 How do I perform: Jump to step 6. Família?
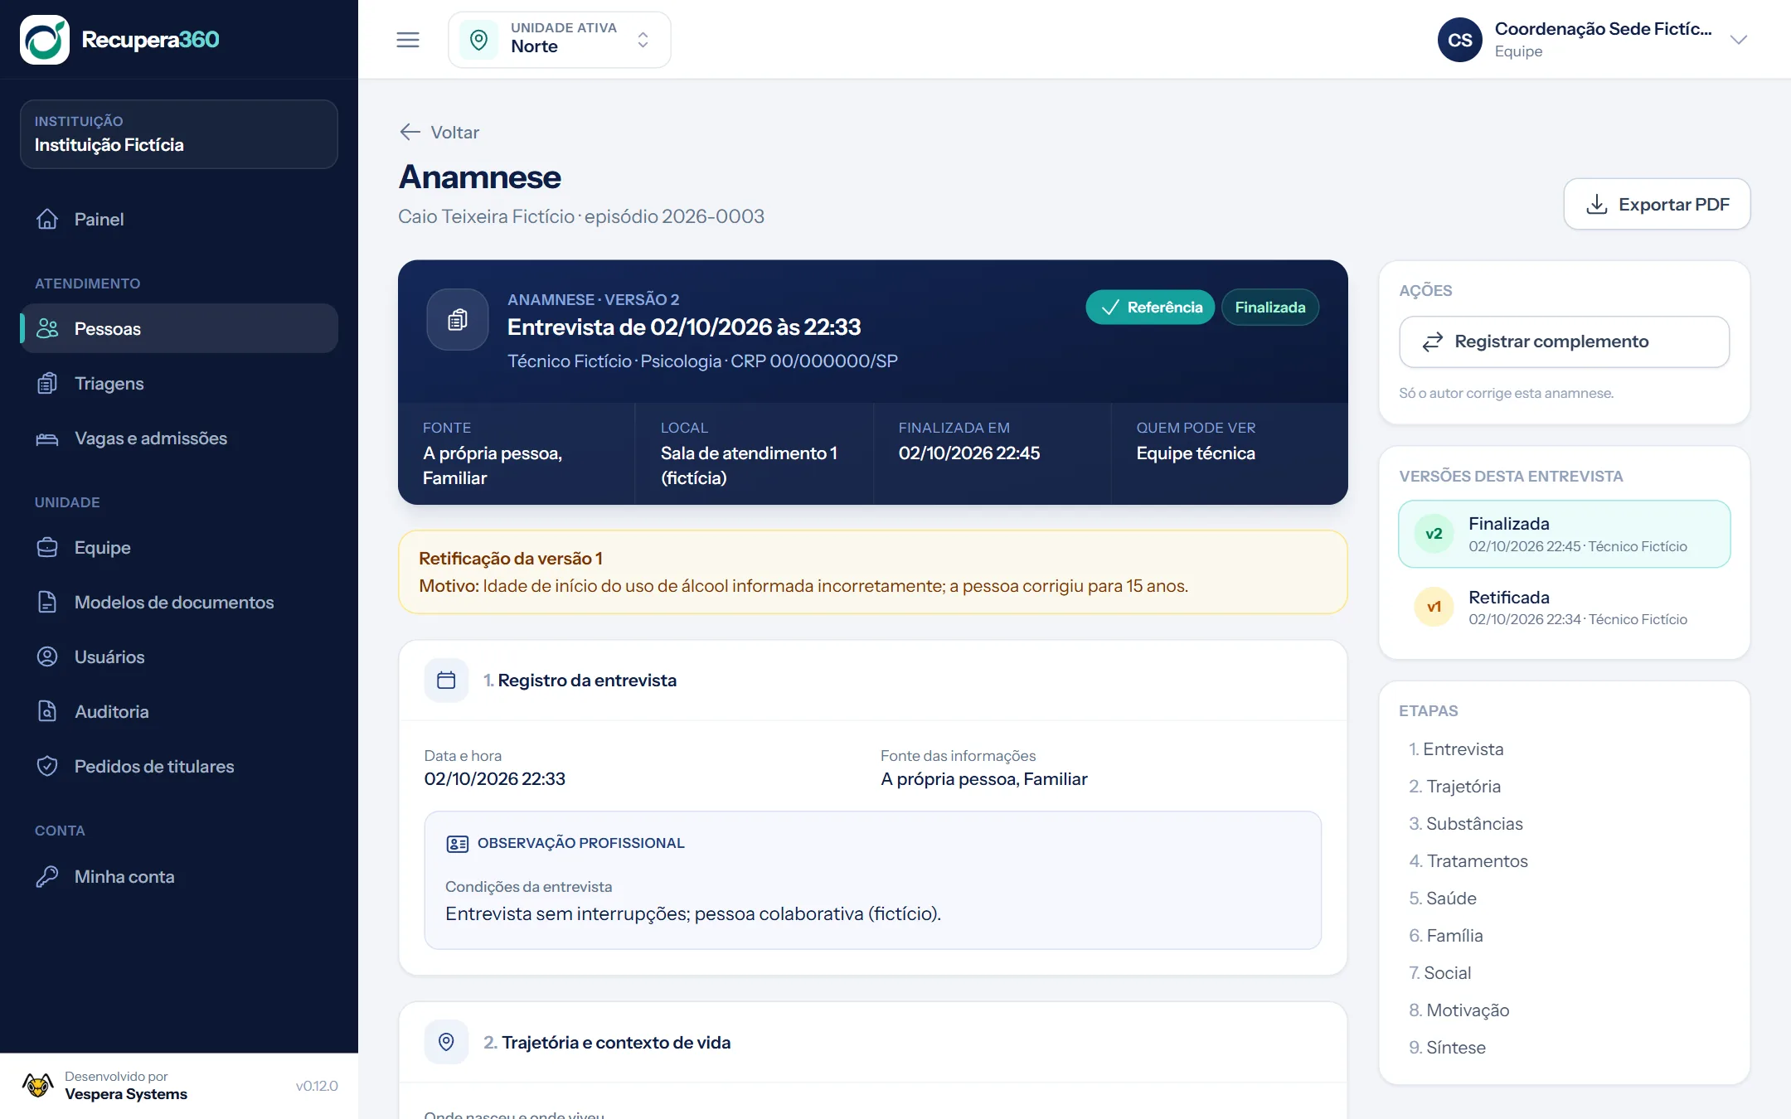(1446, 936)
